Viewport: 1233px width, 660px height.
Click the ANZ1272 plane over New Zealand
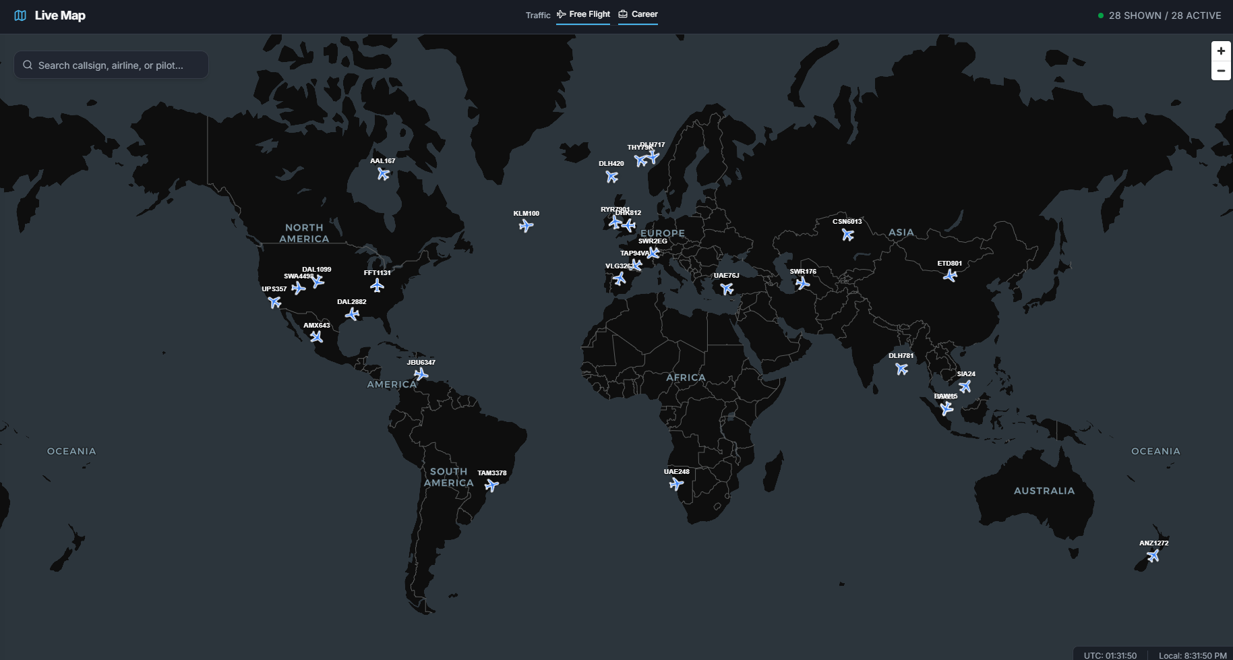pyautogui.click(x=1153, y=556)
